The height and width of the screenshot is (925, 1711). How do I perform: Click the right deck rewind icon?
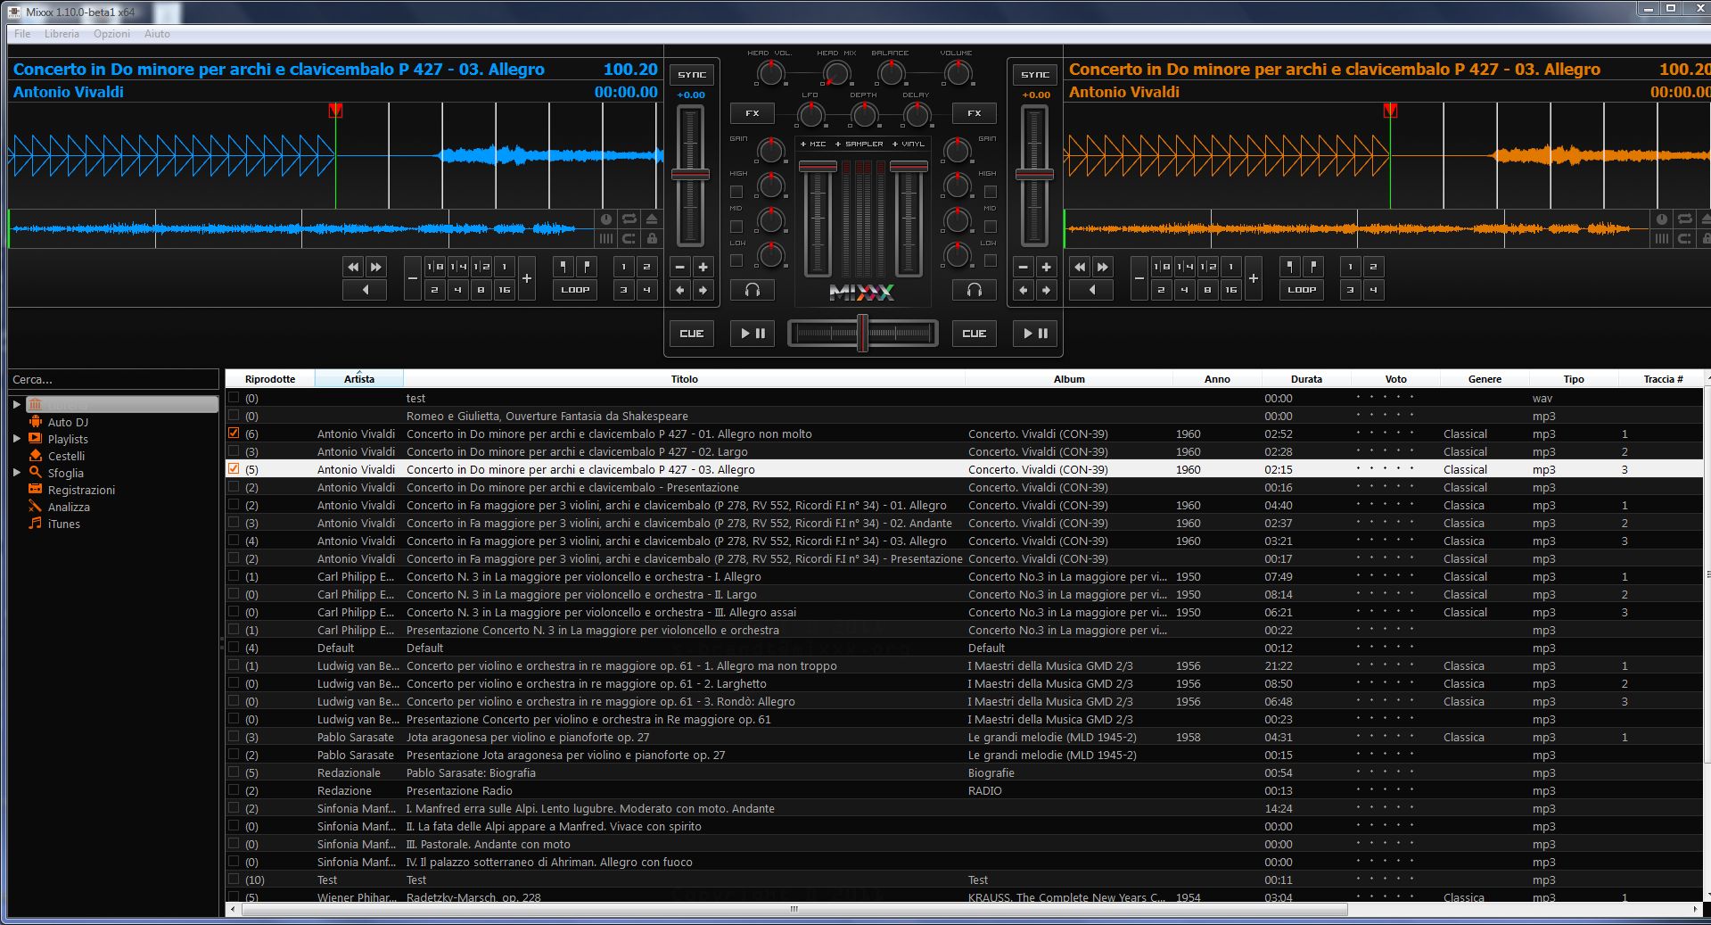coord(1081,267)
